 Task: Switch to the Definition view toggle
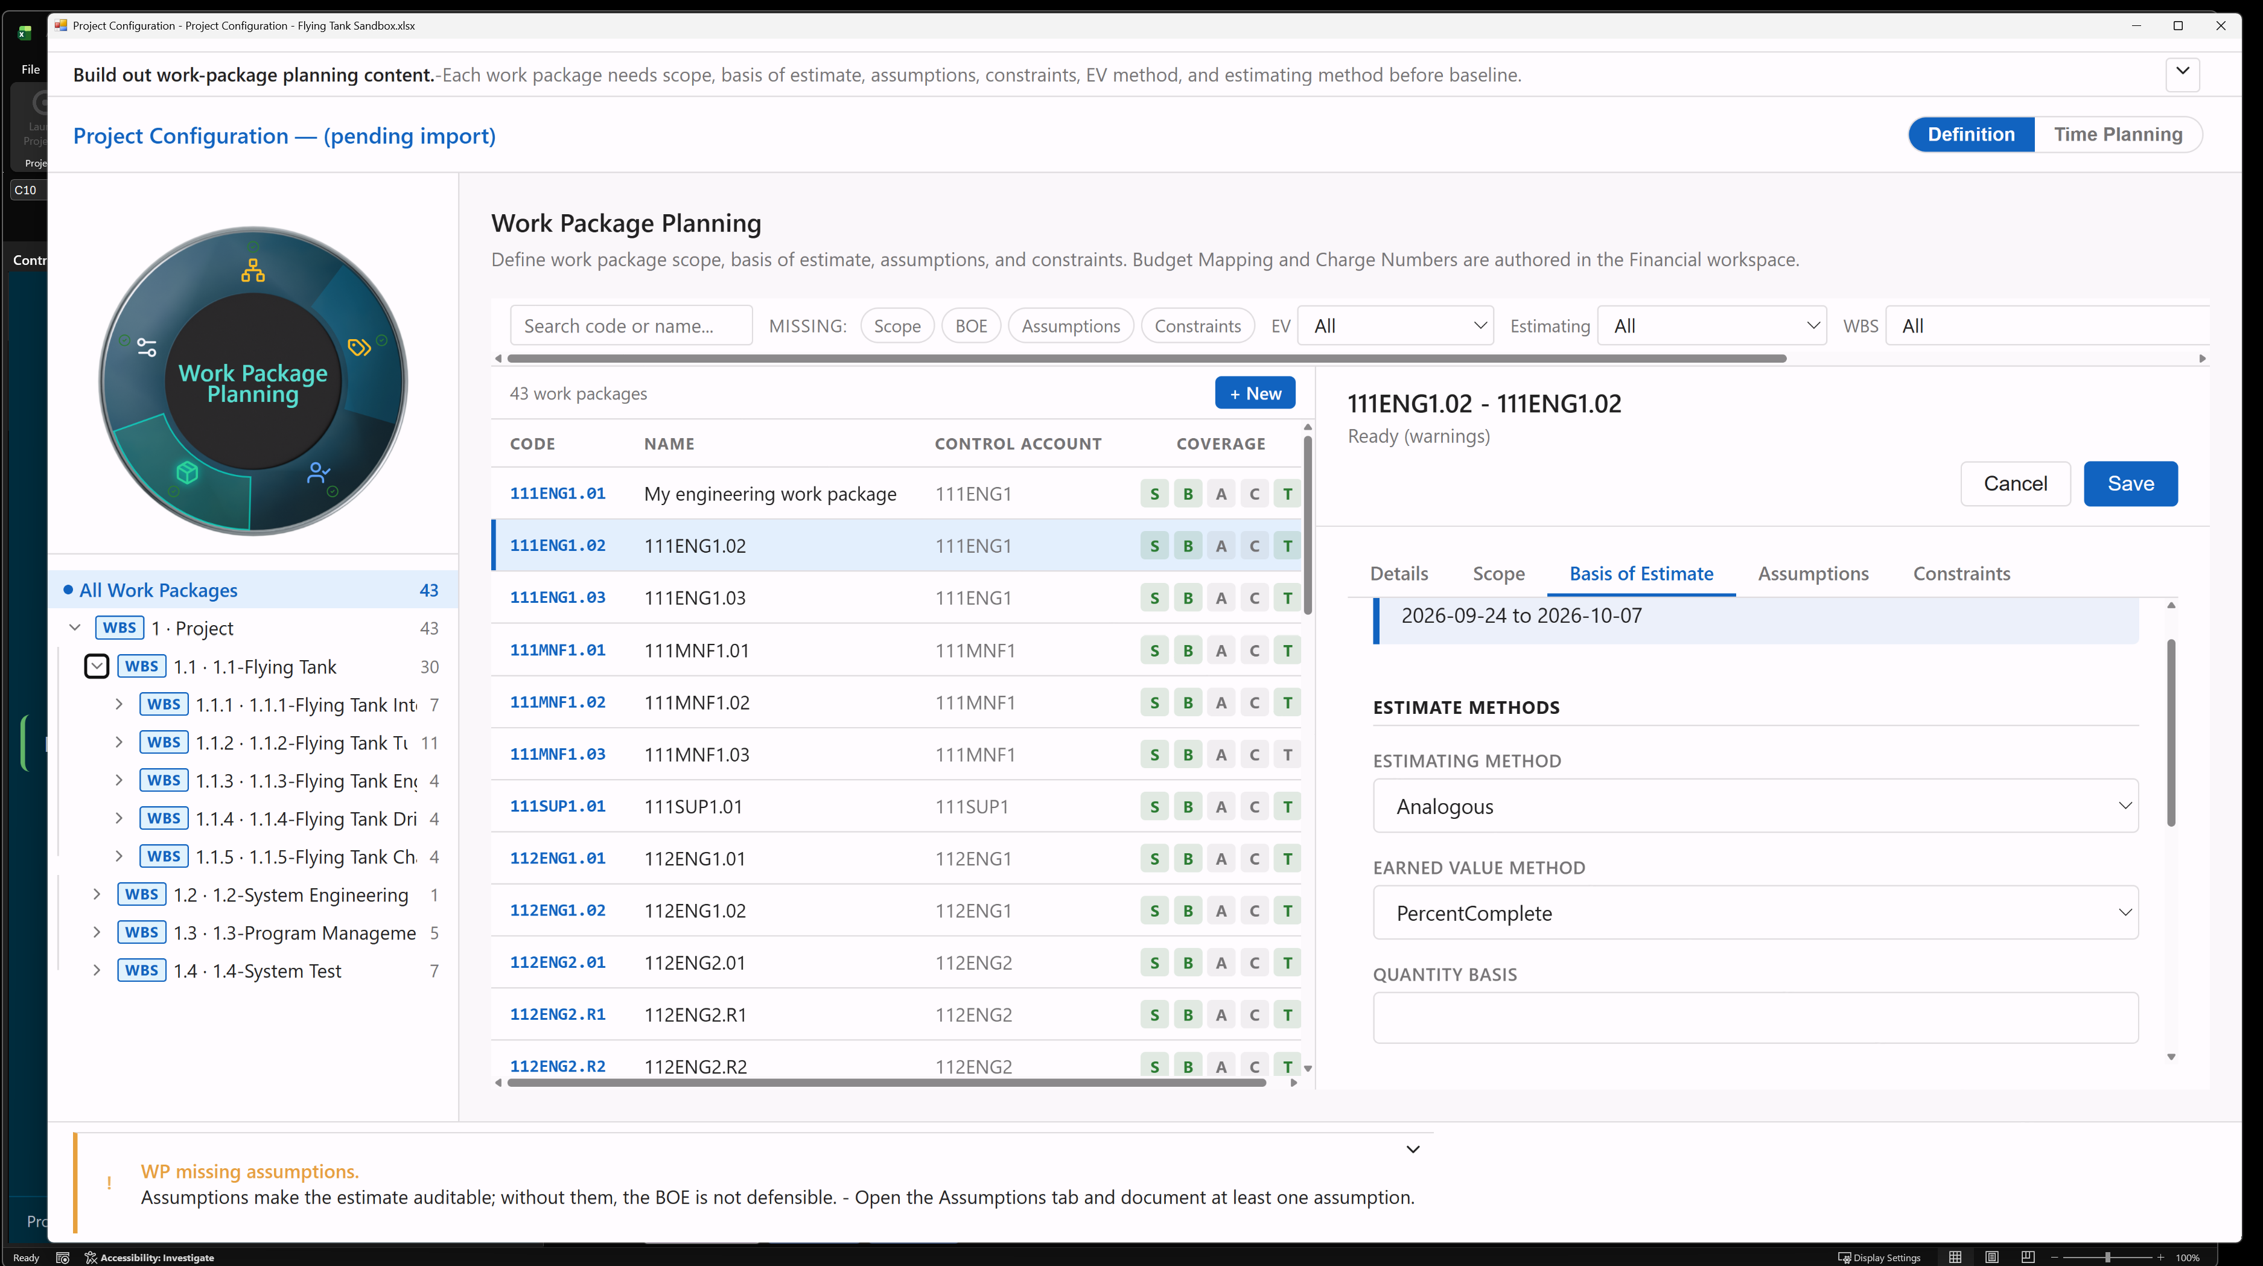point(1972,135)
